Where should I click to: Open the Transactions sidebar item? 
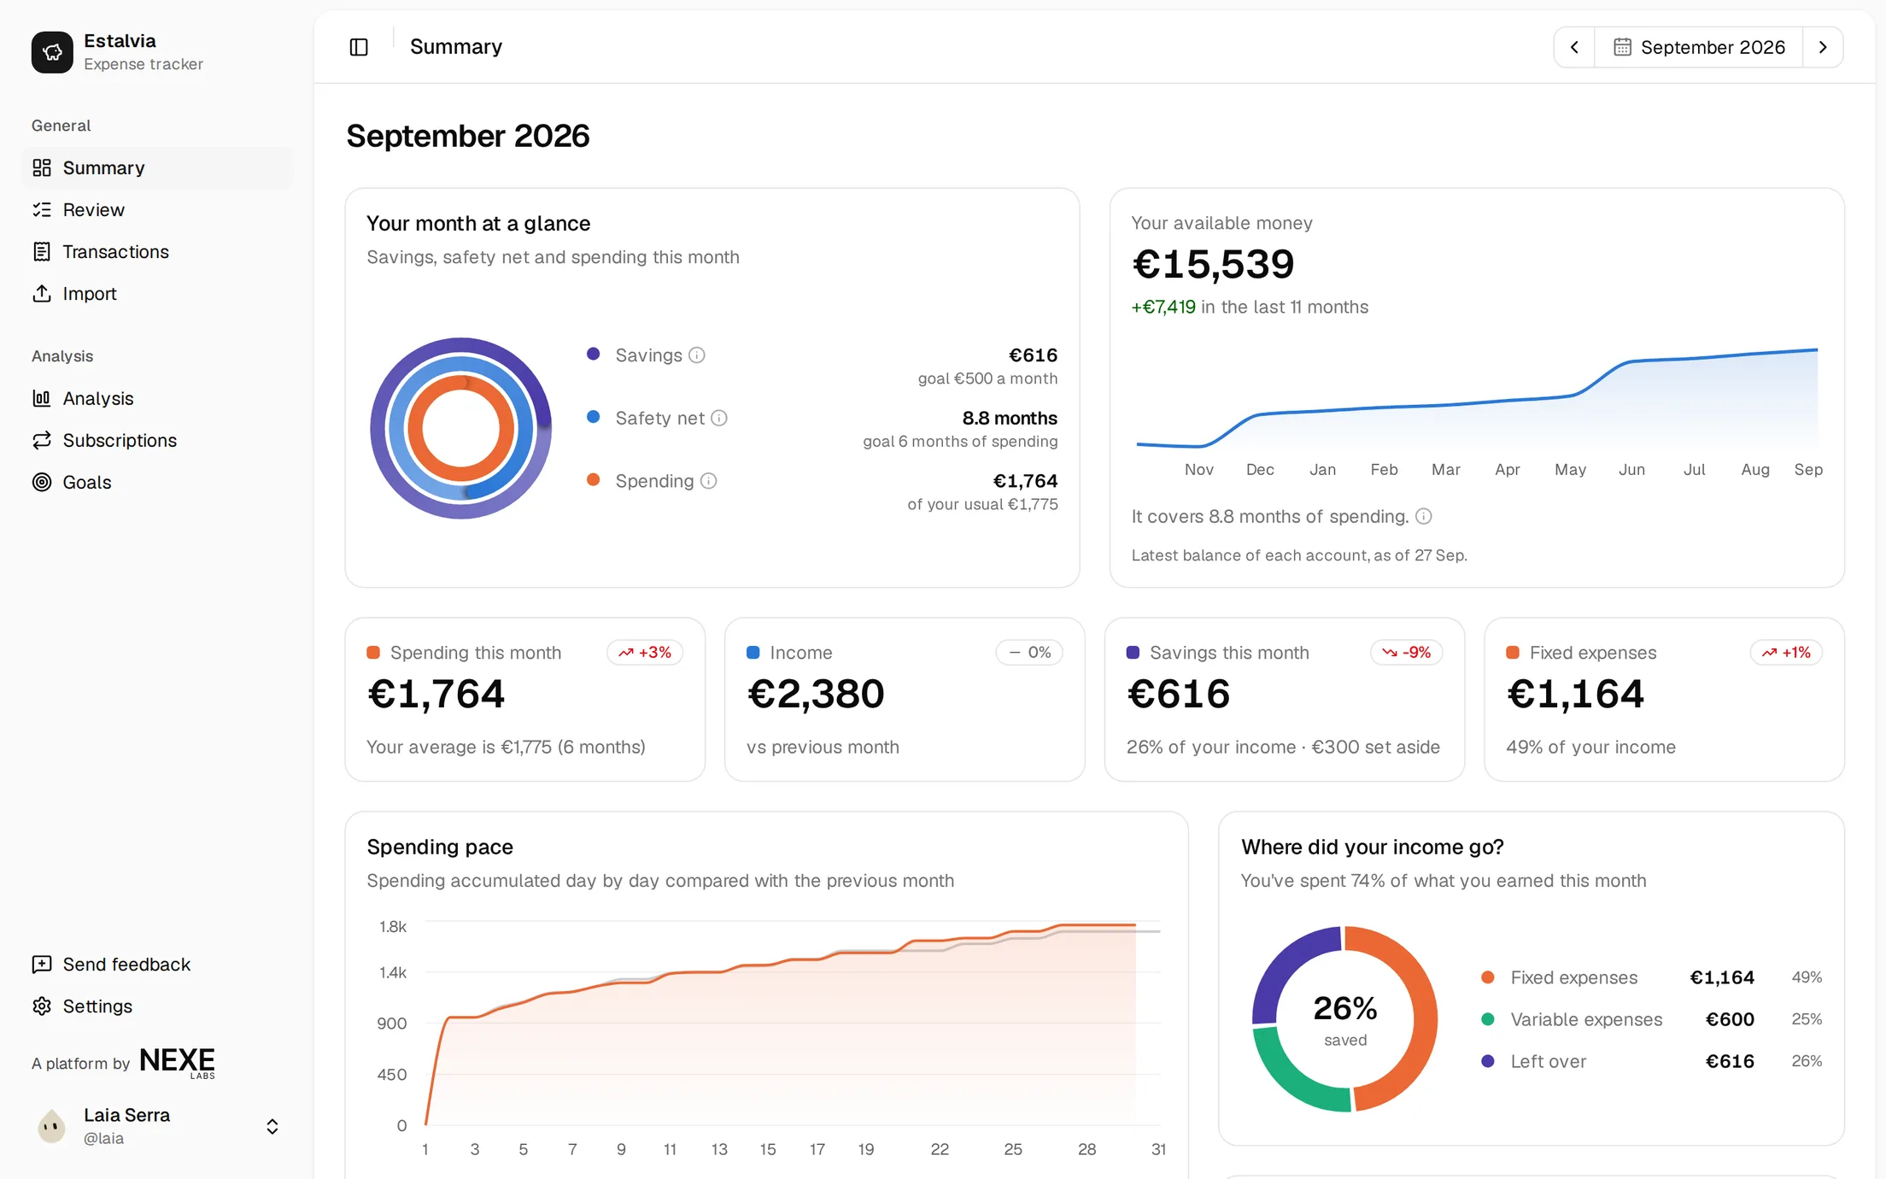tap(157, 251)
